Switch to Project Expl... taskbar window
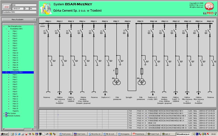The height and width of the screenshot is (136, 218). 154,134
